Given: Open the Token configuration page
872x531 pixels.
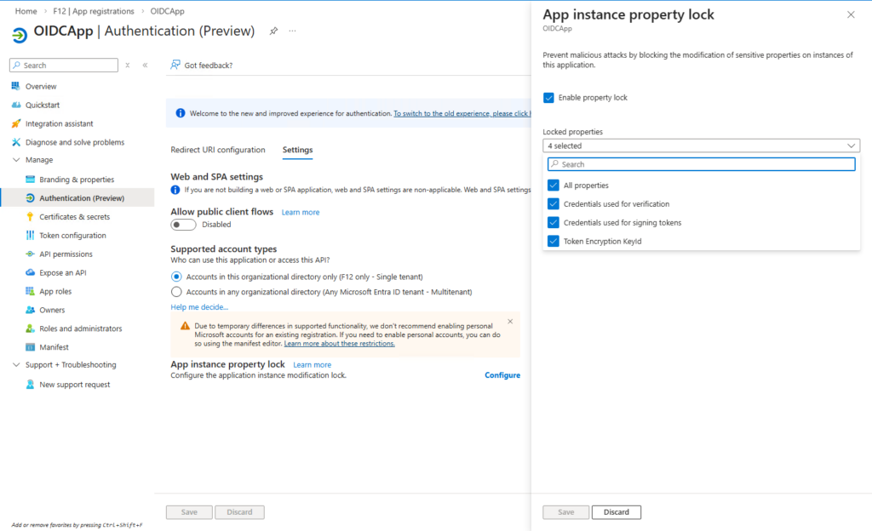Looking at the screenshot, I should 72,236.
